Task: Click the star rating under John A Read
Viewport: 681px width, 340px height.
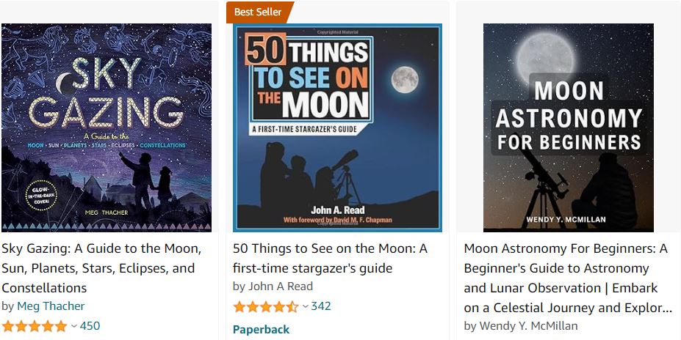Action: coord(265,306)
